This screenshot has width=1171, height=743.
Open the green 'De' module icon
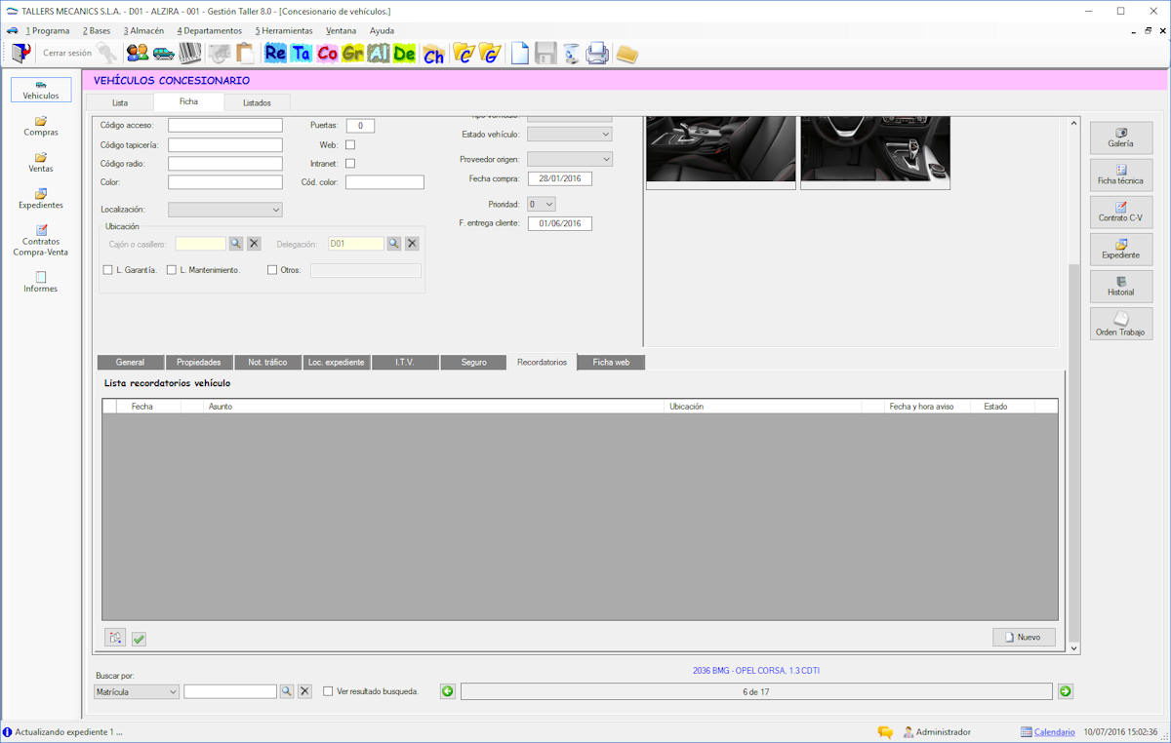404,54
